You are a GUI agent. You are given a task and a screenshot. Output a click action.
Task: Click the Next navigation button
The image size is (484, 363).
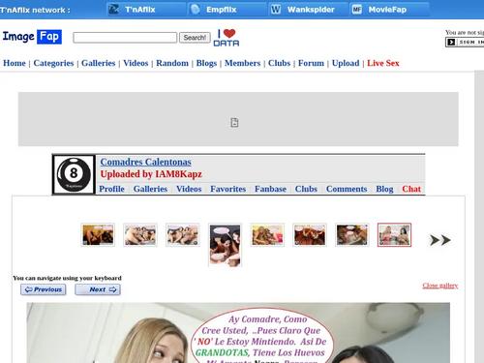(98, 289)
